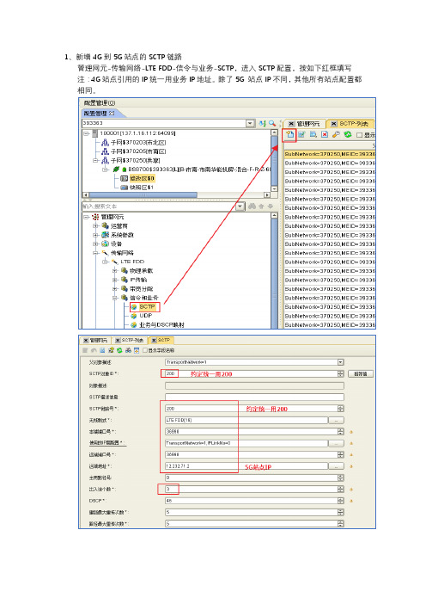The height and width of the screenshot is (604, 426).
Task: Click the remote address field showing 12.232.71.2
Action: point(246,466)
